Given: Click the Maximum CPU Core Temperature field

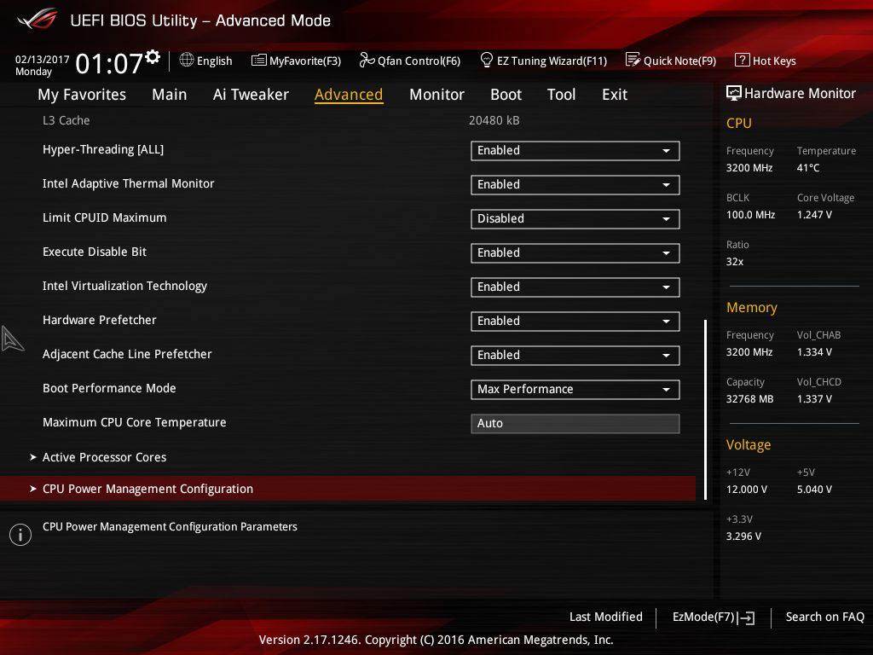Looking at the screenshot, I should coord(575,423).
